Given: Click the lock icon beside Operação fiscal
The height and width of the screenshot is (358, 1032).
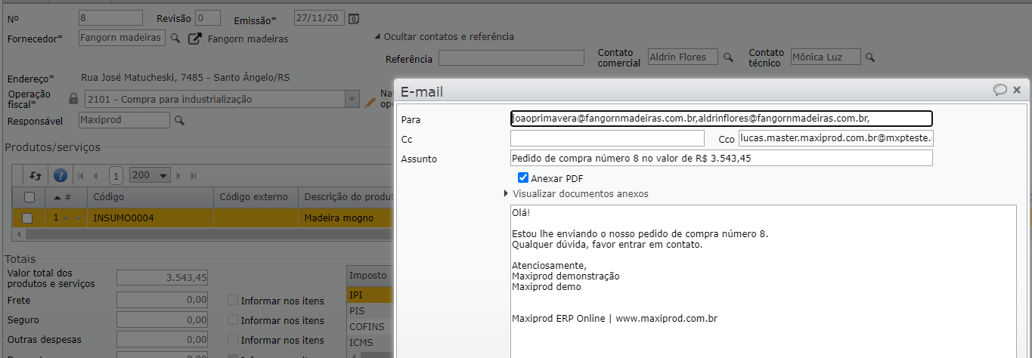Looking at the screenshot, I should pyautogui.click(x=73, y=99).
